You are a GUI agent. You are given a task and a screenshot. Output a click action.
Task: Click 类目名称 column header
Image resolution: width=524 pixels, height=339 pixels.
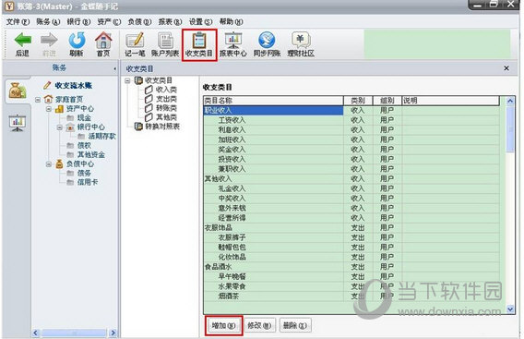click(x=273, y=101)
